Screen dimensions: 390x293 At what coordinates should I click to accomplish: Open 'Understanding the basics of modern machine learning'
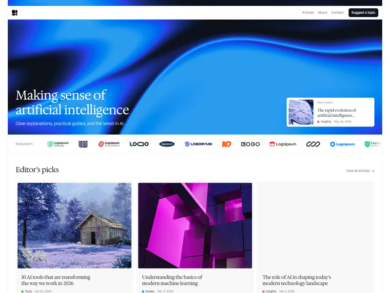coord(172,280)
